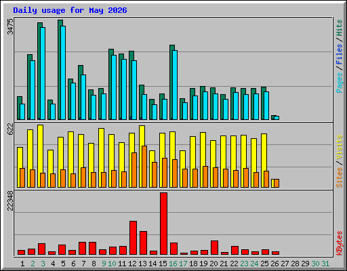Click the cyan Files bar for day 16
Image resolution: width=347 pixels, height=271 pixels.
175,85
